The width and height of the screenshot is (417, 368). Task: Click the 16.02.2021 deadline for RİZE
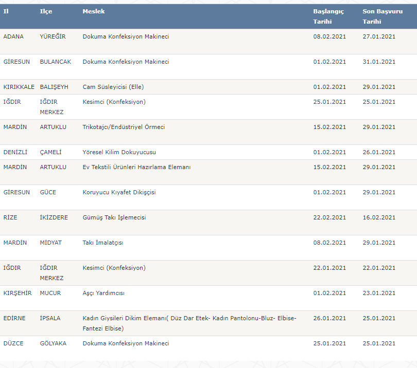379,217
